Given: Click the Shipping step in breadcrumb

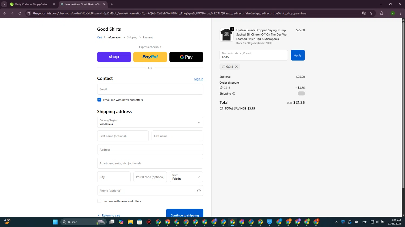Looking at the screenshot, I should [x=132, y=37].
